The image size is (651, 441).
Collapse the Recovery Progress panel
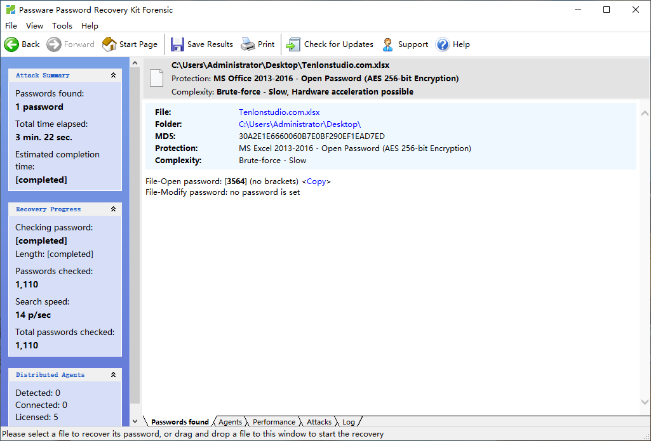[113, 209]
